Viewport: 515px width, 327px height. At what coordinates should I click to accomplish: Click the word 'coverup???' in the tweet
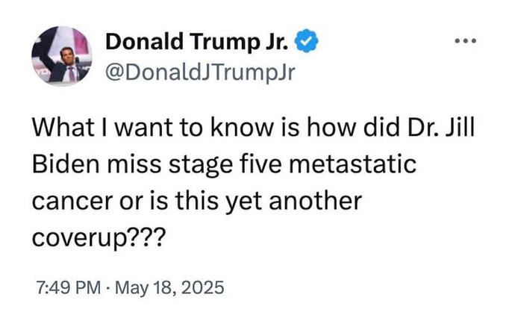coord(98,237)
